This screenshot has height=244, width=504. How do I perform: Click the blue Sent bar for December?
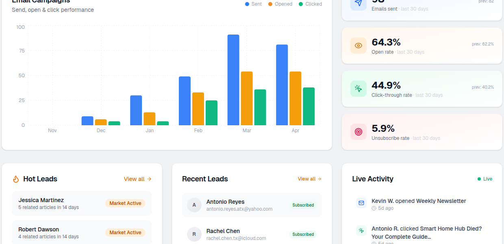pos(87,121)
